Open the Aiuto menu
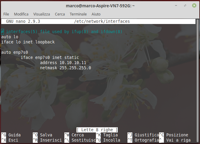Viewport: 200px width, 144px height. (96, 14)
